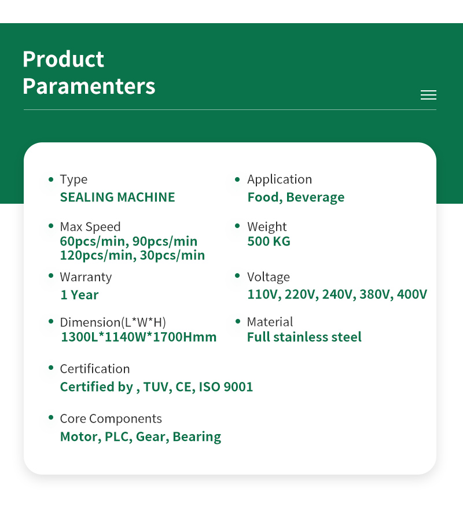Click the 1 Year warranty value
This screenshot has width=463, height=529.
tap(79, 295)
